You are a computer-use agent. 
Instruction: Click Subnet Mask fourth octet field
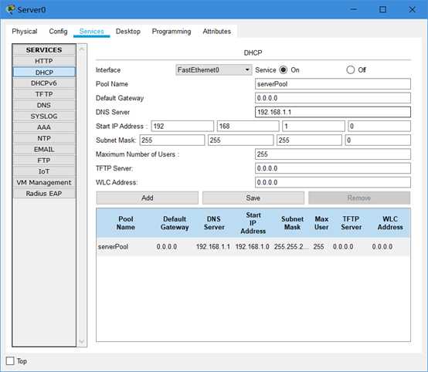(378, 140)
